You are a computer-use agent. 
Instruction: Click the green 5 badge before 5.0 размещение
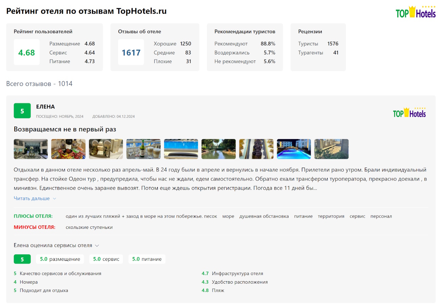point(22,259)
